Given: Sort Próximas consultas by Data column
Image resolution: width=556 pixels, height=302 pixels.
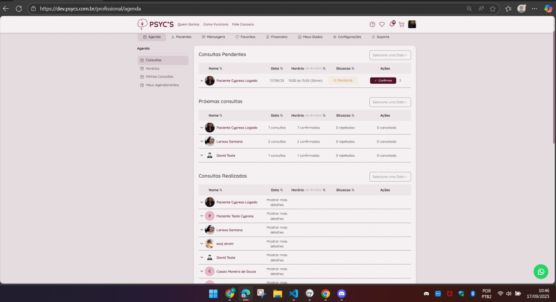Looking at the screenshot, I should [x=277, y=116].
